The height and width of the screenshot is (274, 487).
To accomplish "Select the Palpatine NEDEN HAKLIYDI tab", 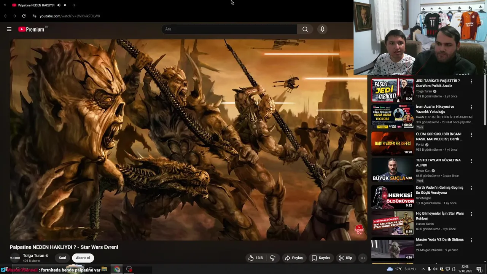I will click(36, 5).
